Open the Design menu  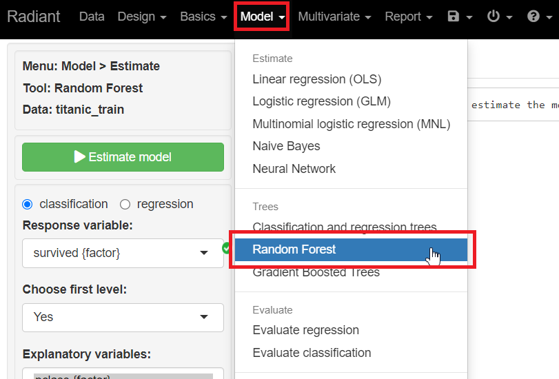[x=142, y=17]
